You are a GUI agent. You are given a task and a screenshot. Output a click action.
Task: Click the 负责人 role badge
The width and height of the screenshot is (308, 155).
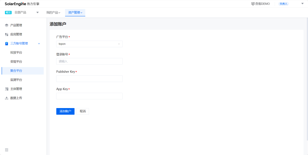point(283,4)
